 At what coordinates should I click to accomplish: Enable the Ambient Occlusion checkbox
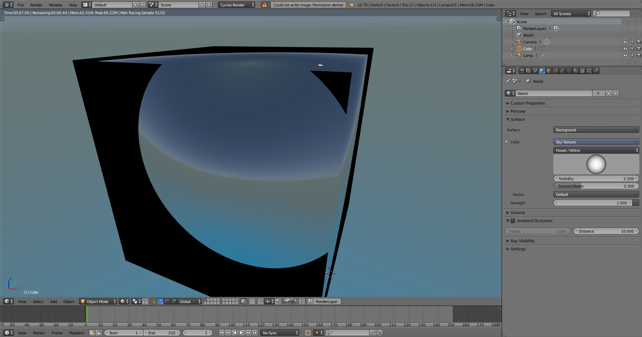513,221
